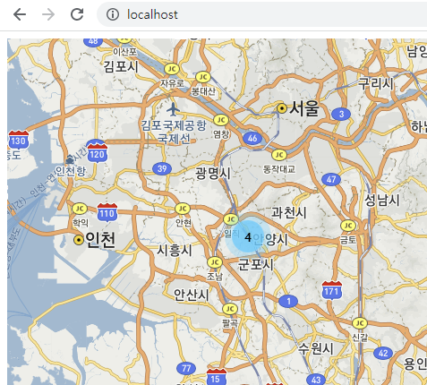The width and height of the screenshot is (427, 385).
Task: Focus the address bar showing localhost
Action: point(262,14)
